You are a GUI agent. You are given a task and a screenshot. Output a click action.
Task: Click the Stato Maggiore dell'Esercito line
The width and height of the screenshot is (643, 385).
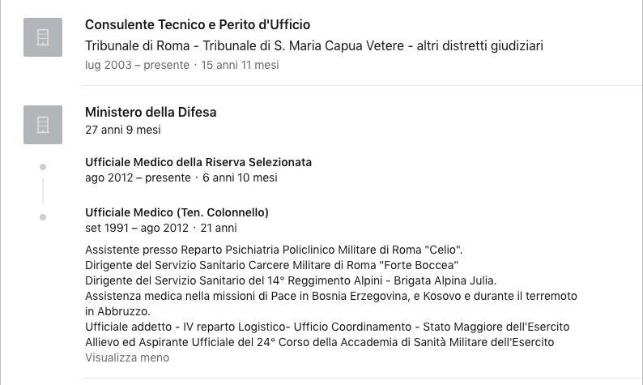pyautogui.click(x=327, y=327)
